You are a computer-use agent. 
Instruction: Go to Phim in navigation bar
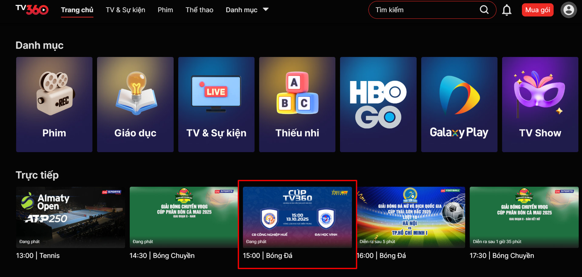pos(165,10)
